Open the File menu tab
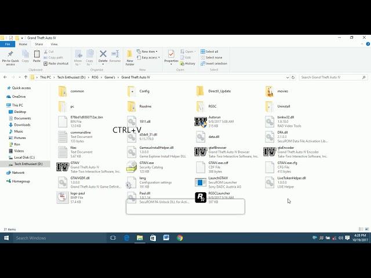The image size is (371, 278). click(x=8, y=44)
